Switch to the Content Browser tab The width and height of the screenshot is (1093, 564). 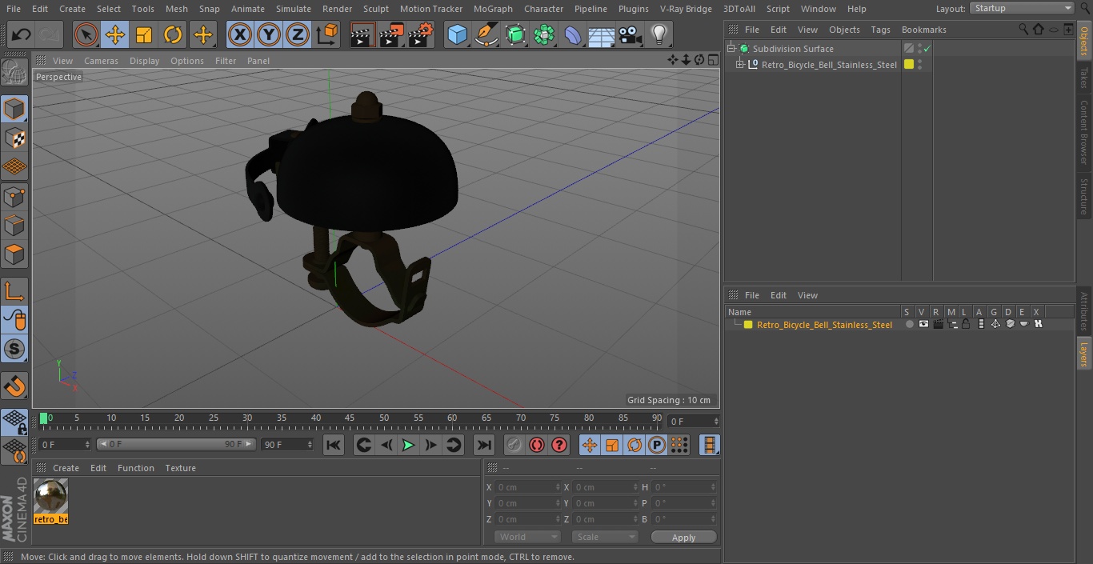1084,132
